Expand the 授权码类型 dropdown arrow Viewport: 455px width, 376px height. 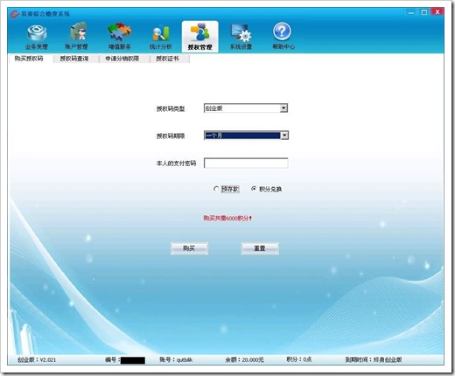pyautogui.click(x=283, y=108)
